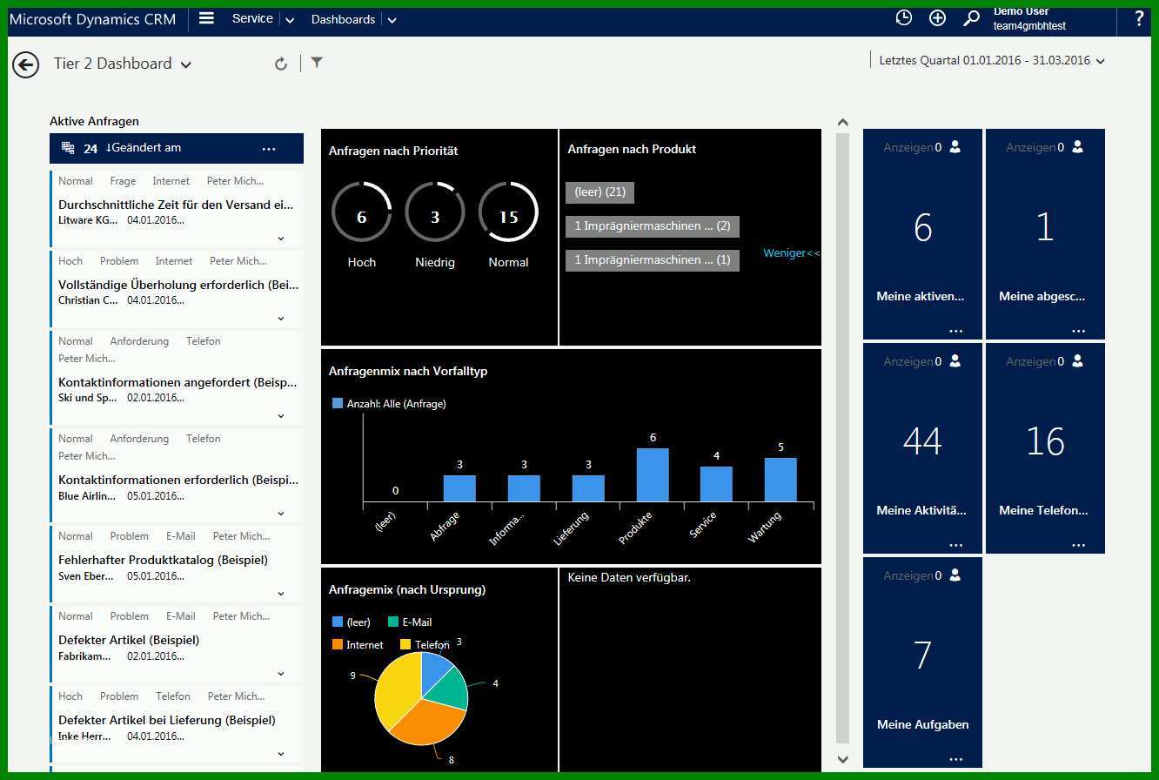Click user icon on Meine aktiven tile
Viewport: 1159px width, 780px height.
coord(955,147)
